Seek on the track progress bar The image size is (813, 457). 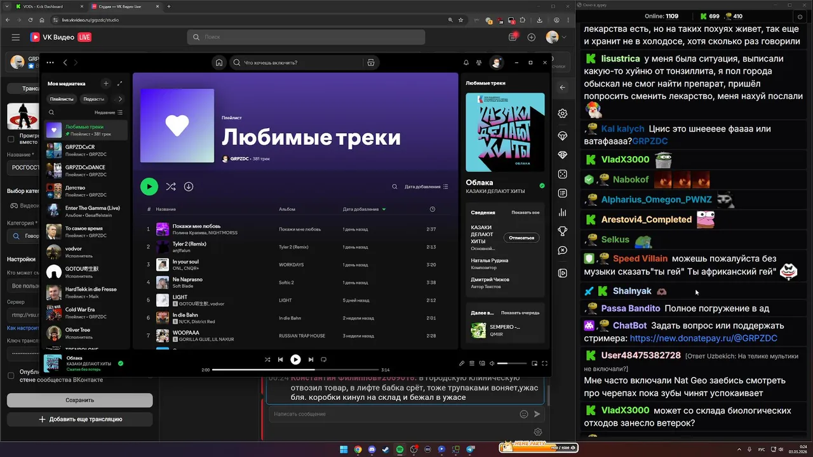pyautogui.click(x=295, y=369)
